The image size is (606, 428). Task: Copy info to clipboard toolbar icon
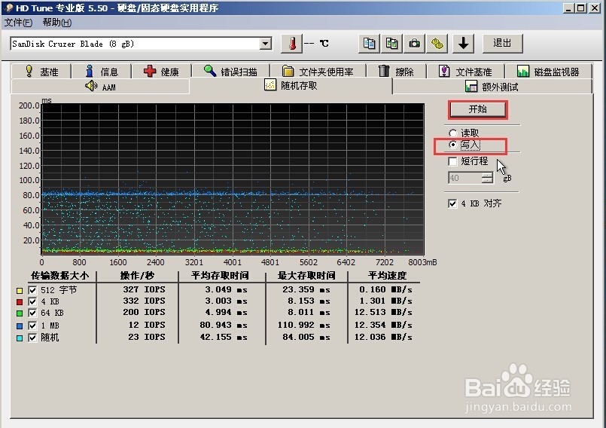[369, 44]
